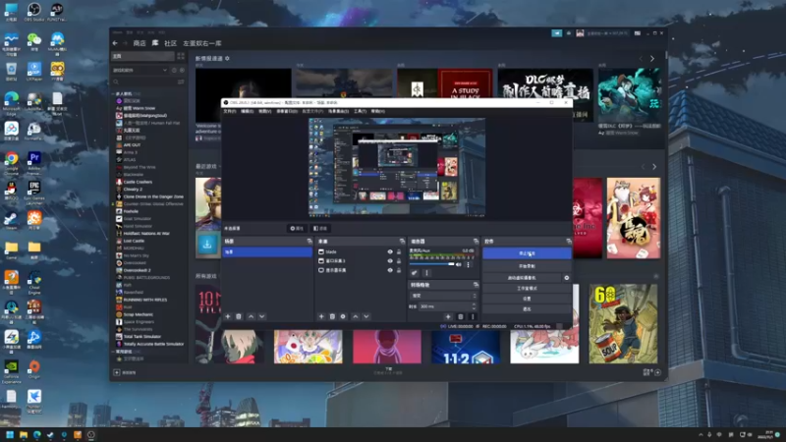Open OBS Edit menu
Screen dimensions: 786x442
pos(248,111)
